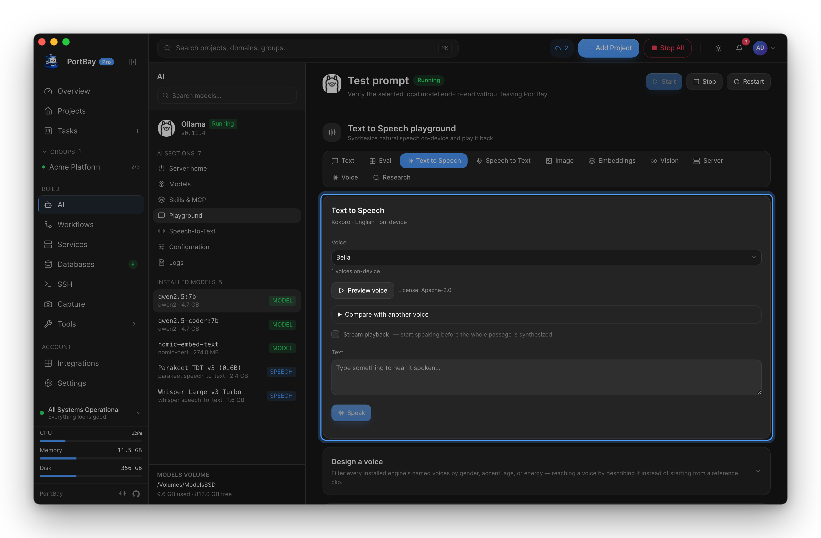Open the Bella voice dropdown
Image resolution: width=821 pixels, height=538 pixels.
[546, 257]
